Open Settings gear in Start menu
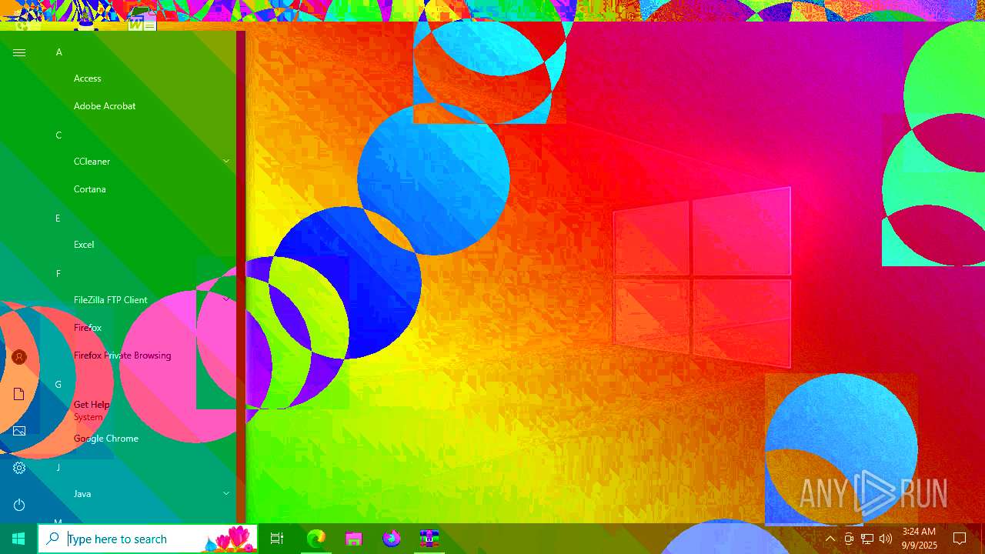This screenshot has height=554, width=985. click(19, 468)
